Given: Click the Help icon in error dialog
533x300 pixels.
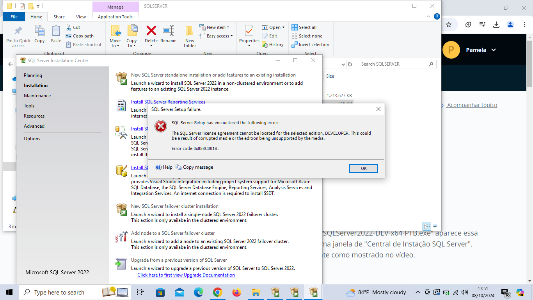Looking at the screenshot, I should (x=158, y=167).
